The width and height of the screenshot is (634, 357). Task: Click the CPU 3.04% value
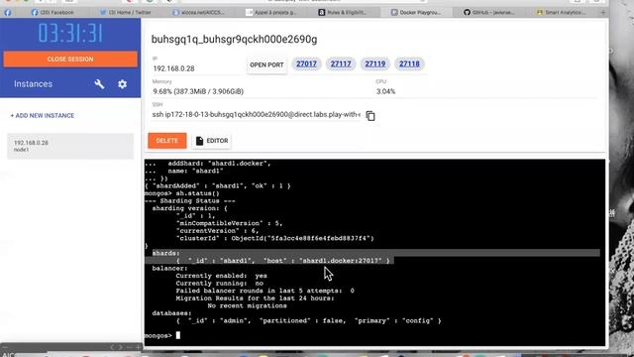point(385,91)
